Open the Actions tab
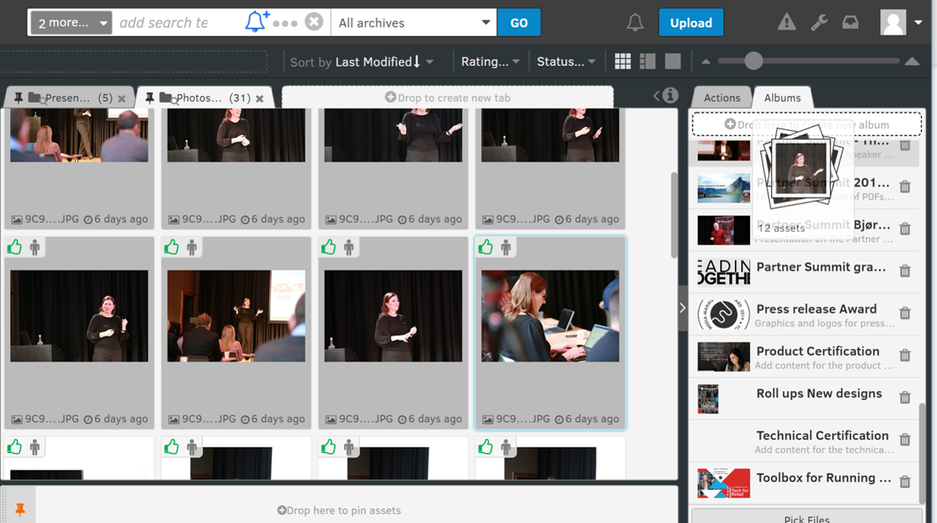The width and height of the screenshot is (937, 523). [x=721, y=97]
